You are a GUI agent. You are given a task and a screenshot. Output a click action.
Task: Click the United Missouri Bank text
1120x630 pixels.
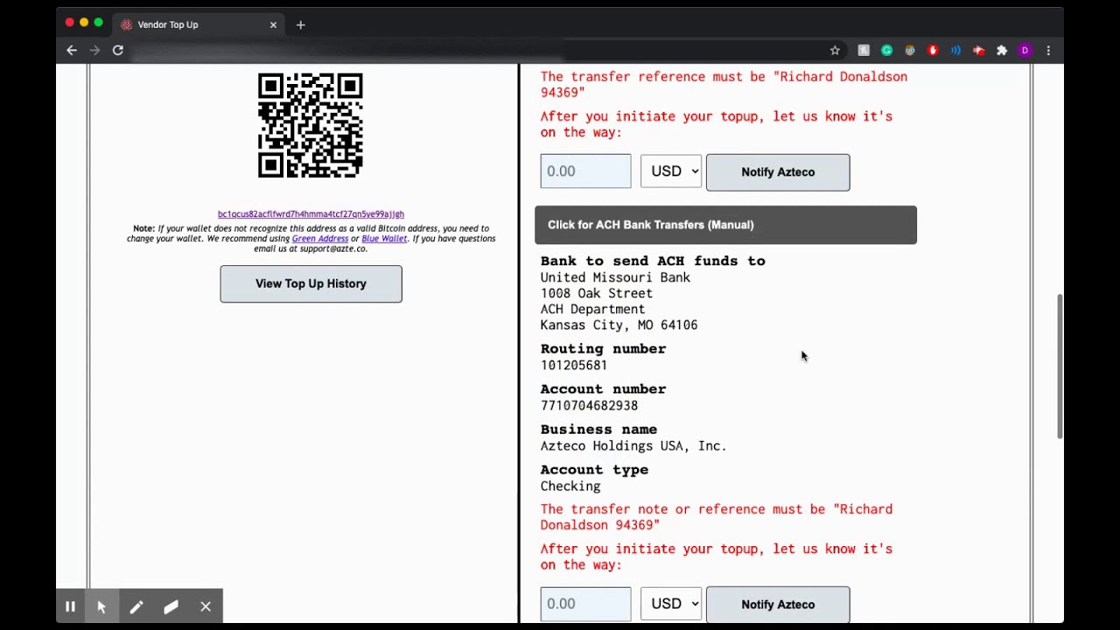click(615, 277)
